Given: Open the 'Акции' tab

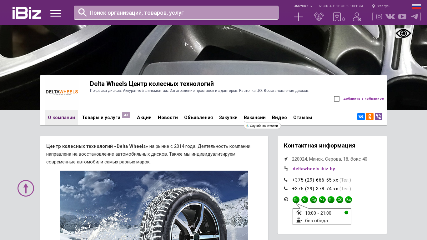Looking at the screenshot, I should 144,117.
